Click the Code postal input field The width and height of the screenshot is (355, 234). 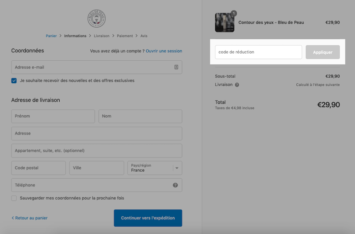[x=38, y=168]
